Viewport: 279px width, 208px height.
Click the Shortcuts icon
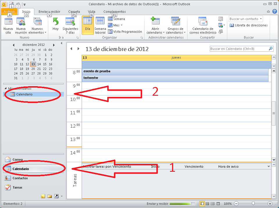[56, 196]
